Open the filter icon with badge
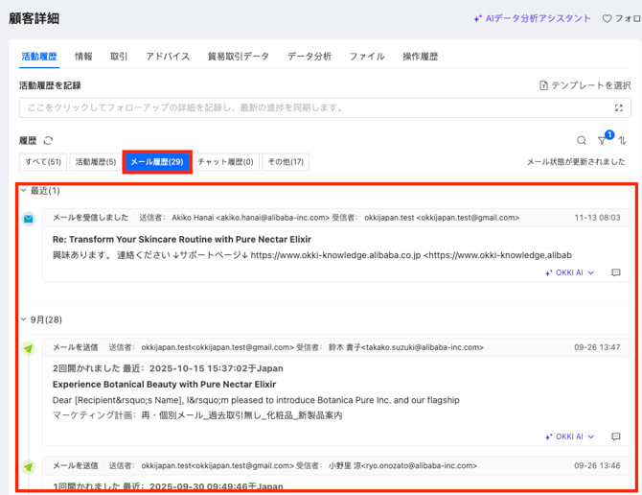Screen dimensions: 642x495 [603, 141]
